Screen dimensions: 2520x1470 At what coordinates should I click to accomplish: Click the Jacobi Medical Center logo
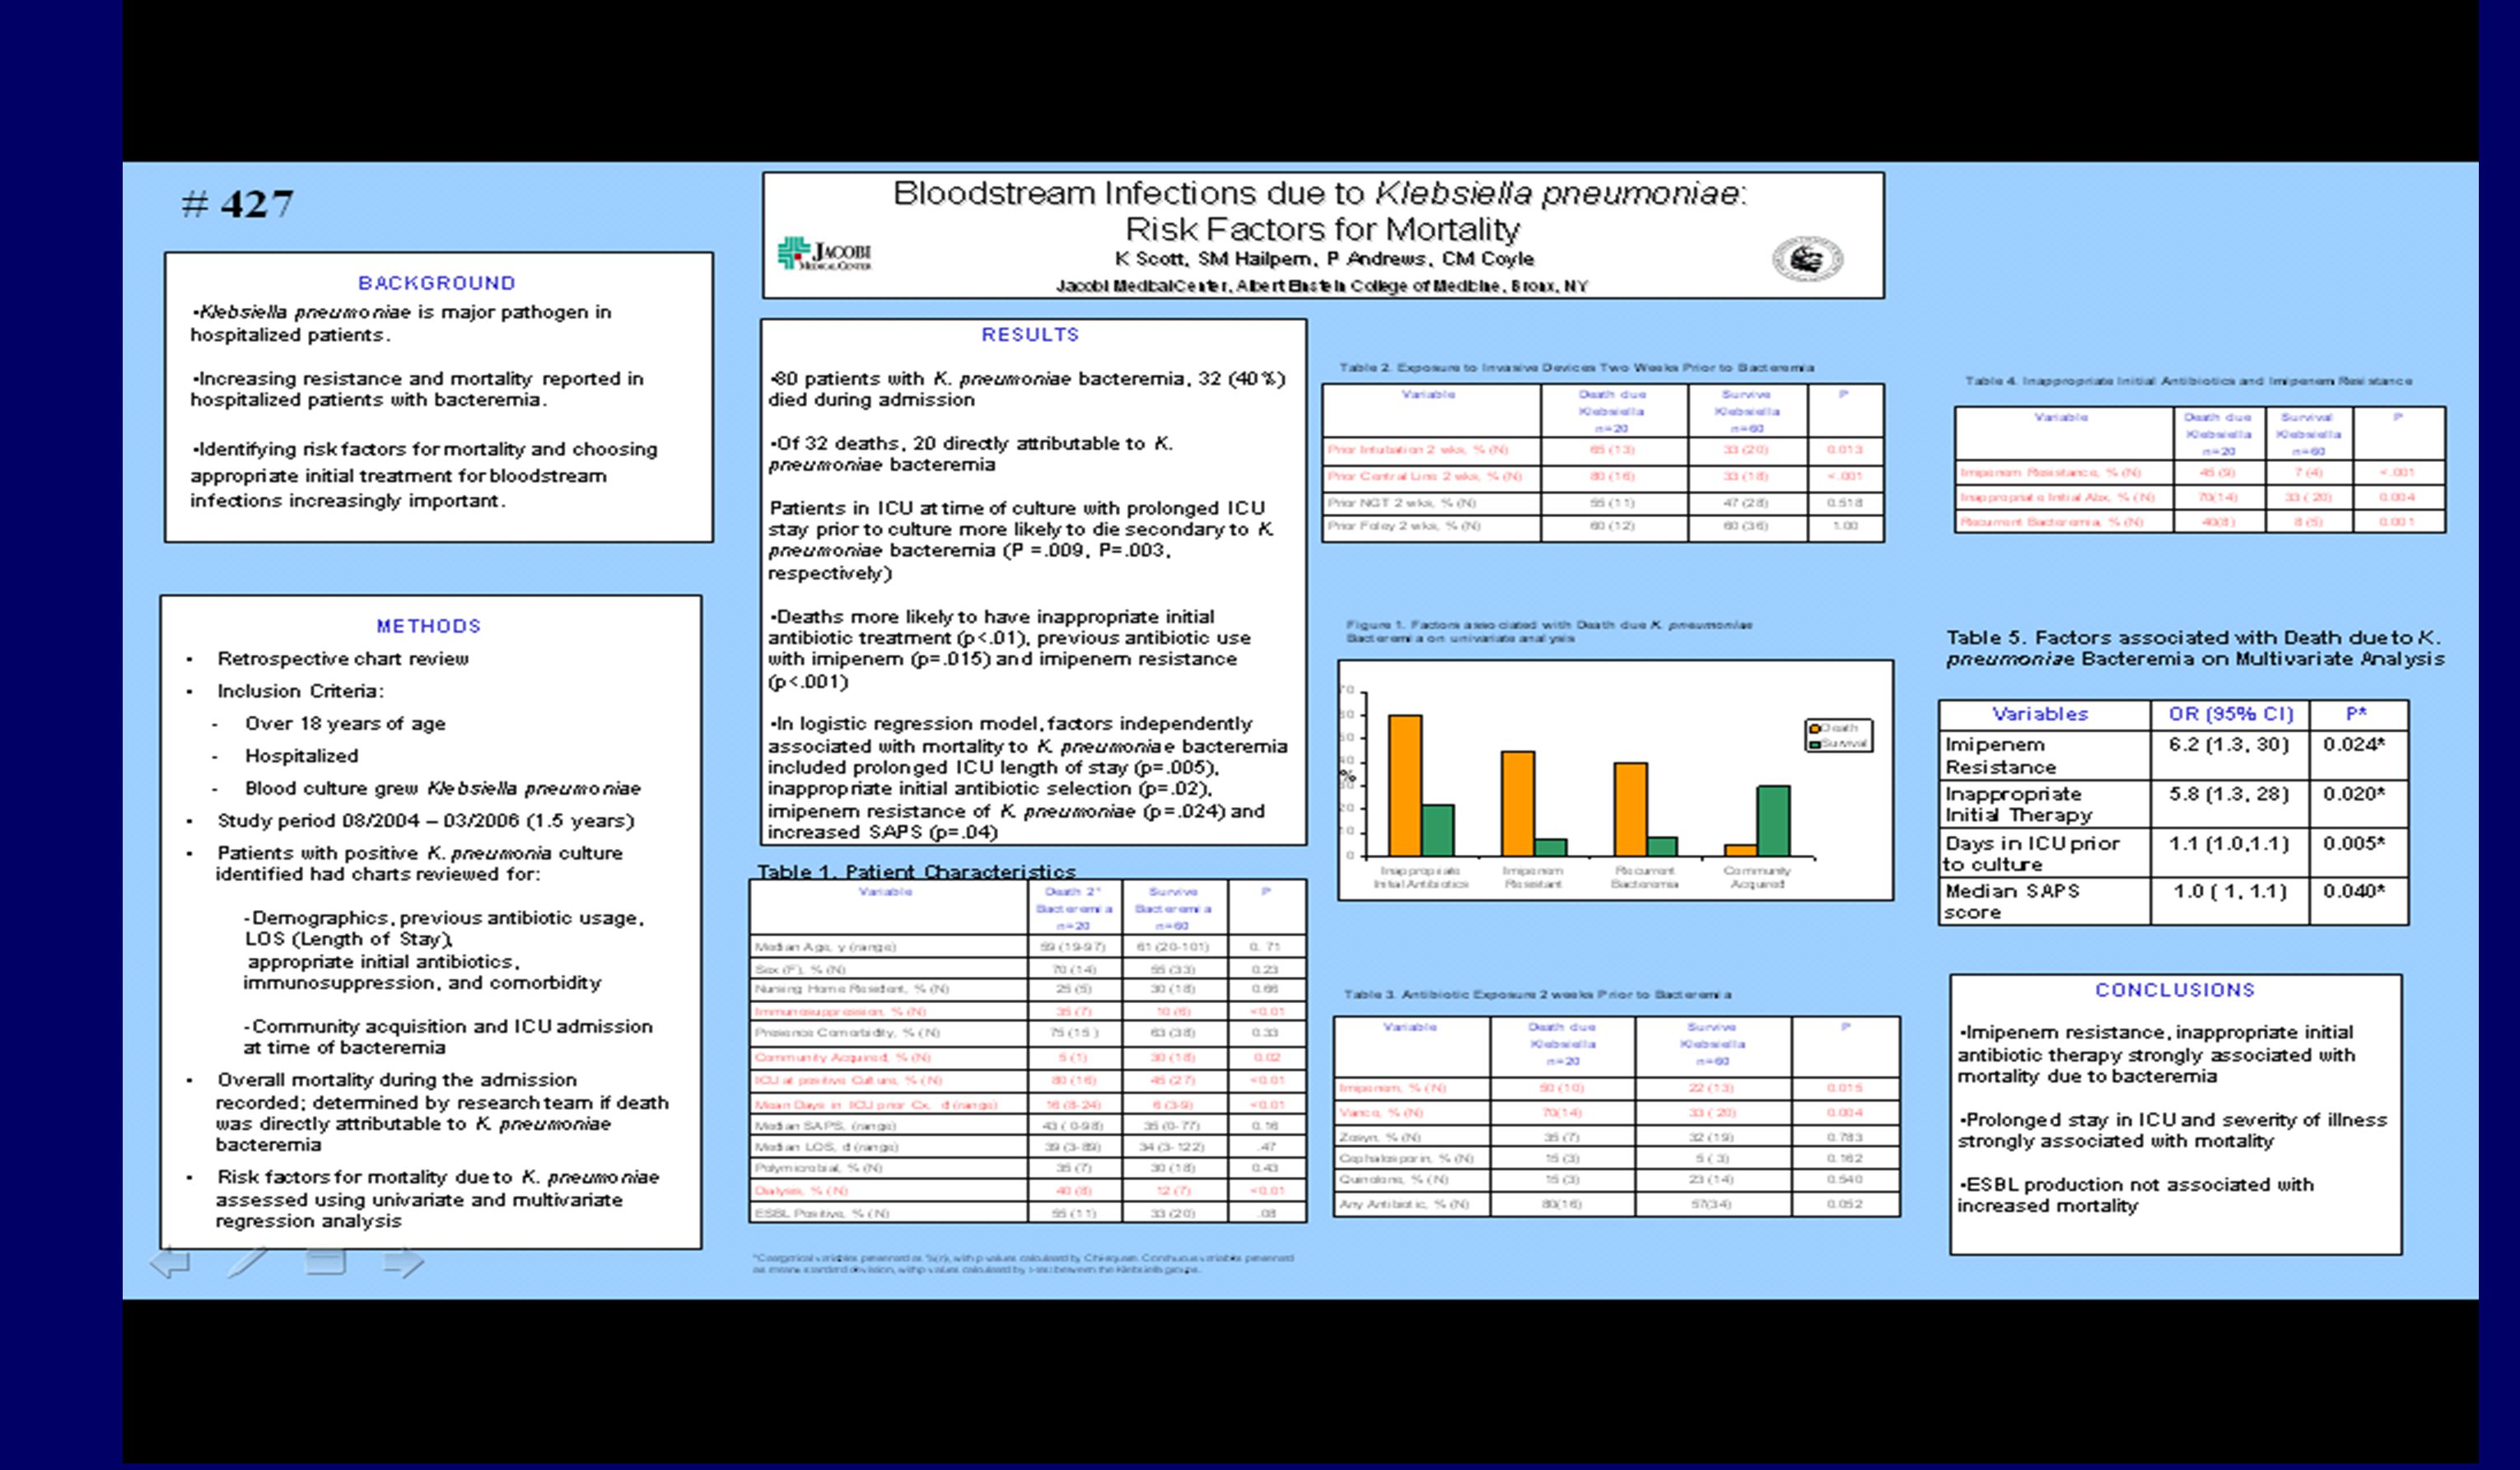coord(825,253)
